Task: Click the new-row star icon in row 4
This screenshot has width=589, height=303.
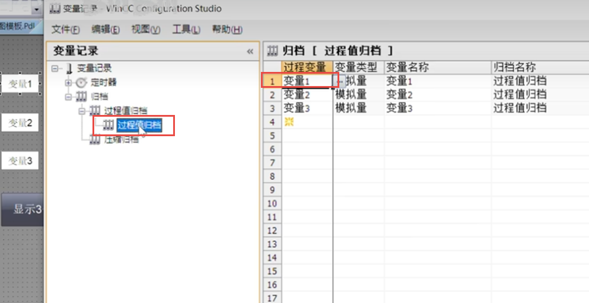Action: [x=289, y=121]
